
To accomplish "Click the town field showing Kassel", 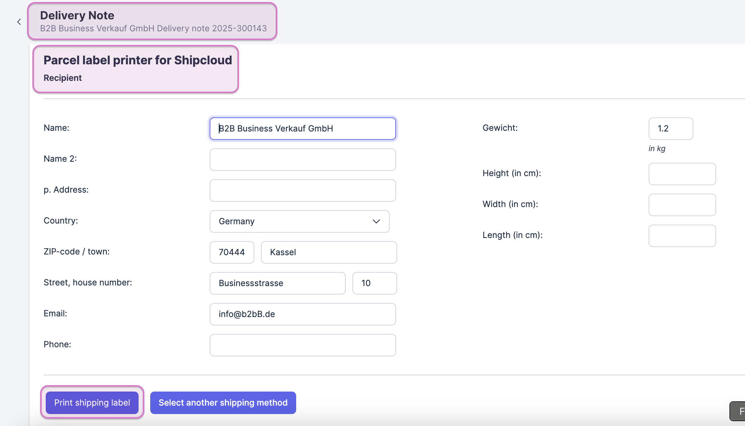I will pyautogui.click(x=329, y=252).
